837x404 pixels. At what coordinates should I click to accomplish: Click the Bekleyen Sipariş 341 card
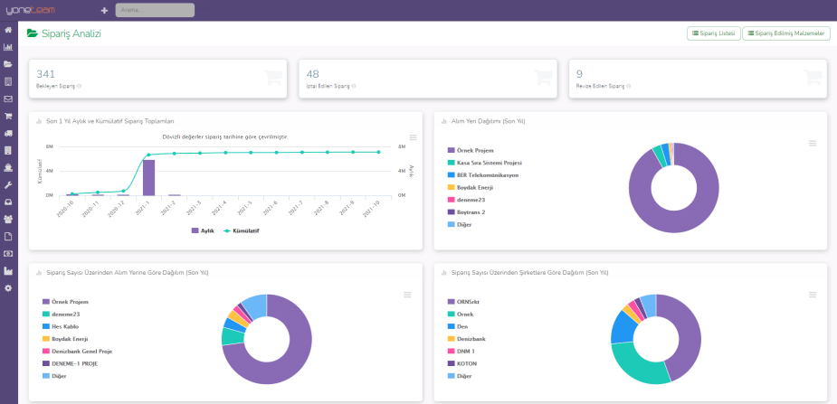point(158,79)
